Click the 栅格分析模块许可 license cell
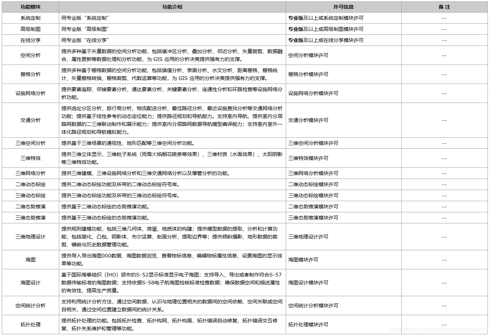 [x=344, y=74]
